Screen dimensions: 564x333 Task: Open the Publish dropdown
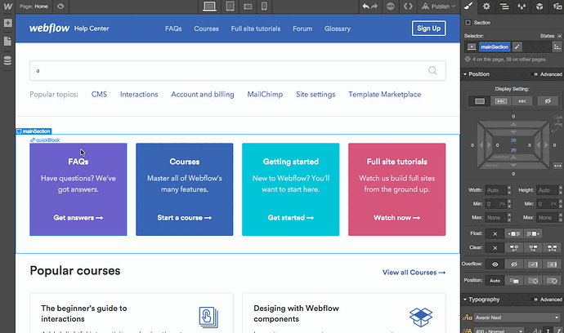(x=438, y=7)
